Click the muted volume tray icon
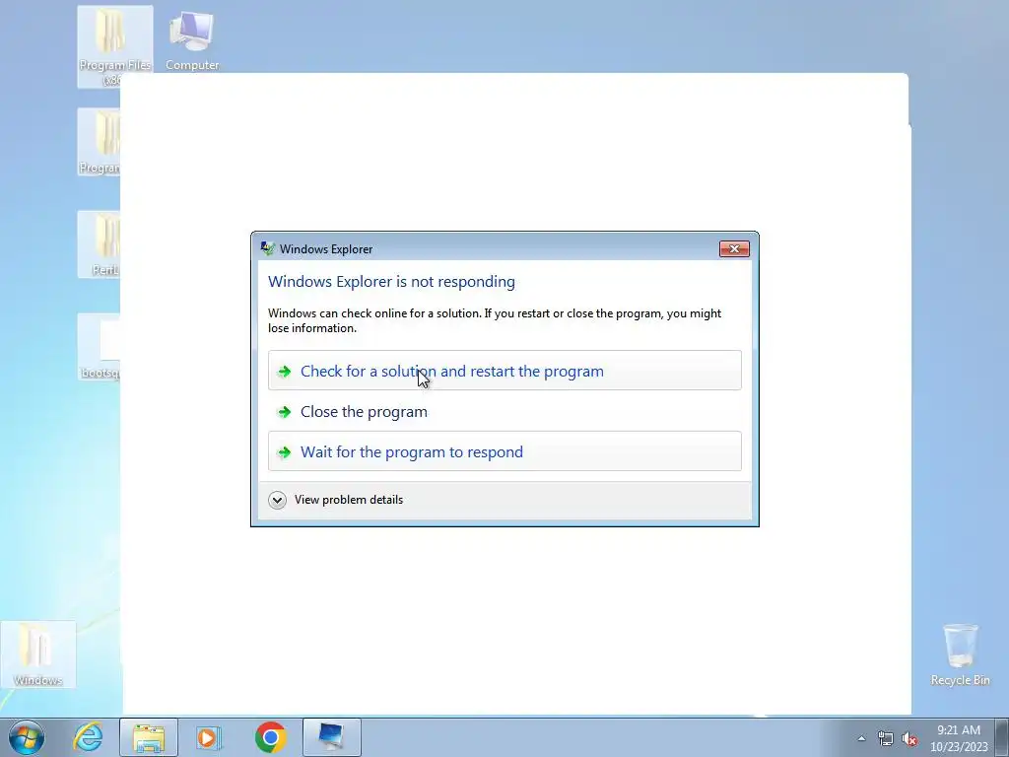Image resolution: width=1009 pixels, height=757 pixels. click(x=909, y=738)
